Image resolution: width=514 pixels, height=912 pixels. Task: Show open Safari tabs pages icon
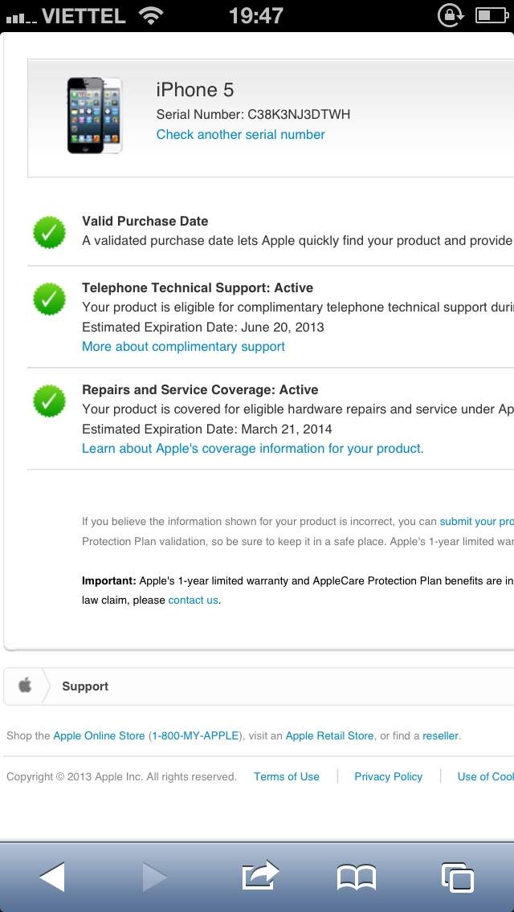point(458,877)
